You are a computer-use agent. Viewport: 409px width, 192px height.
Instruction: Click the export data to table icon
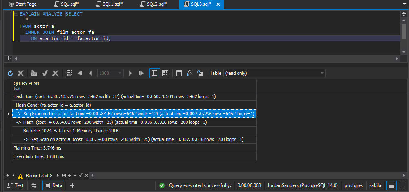(200, 73)
